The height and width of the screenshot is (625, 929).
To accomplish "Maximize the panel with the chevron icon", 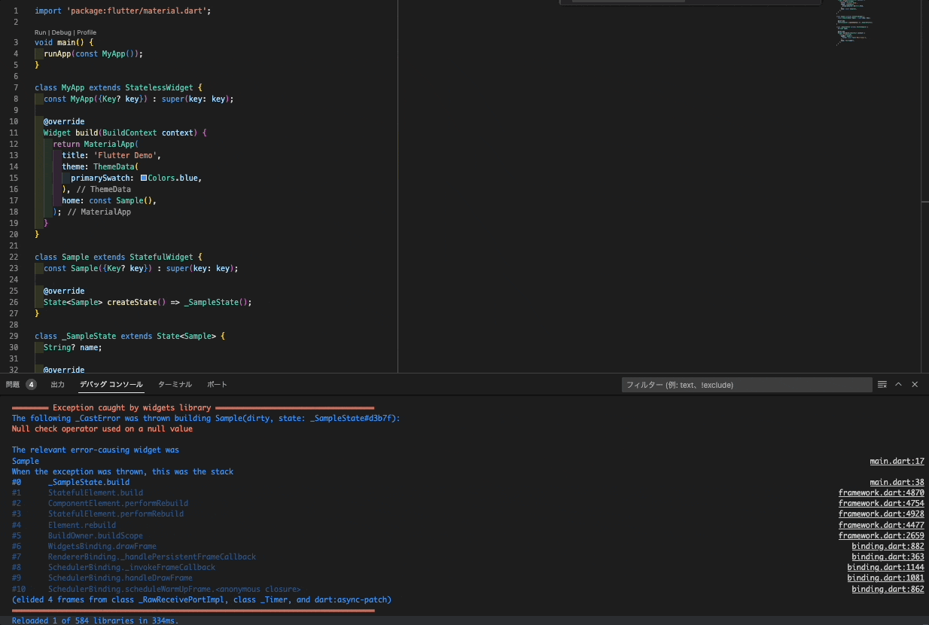I will click(898, 384).
